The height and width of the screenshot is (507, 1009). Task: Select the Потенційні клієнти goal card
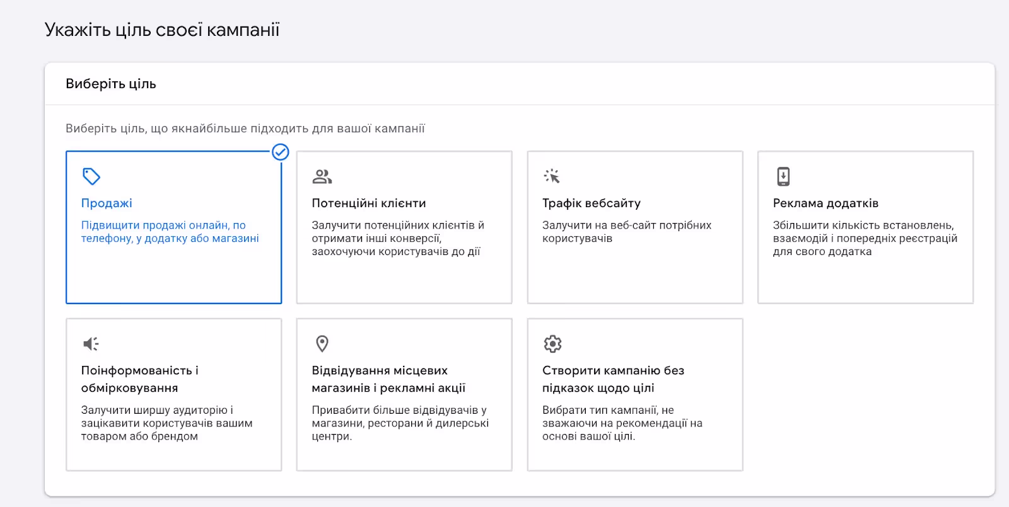click(404, 227)
